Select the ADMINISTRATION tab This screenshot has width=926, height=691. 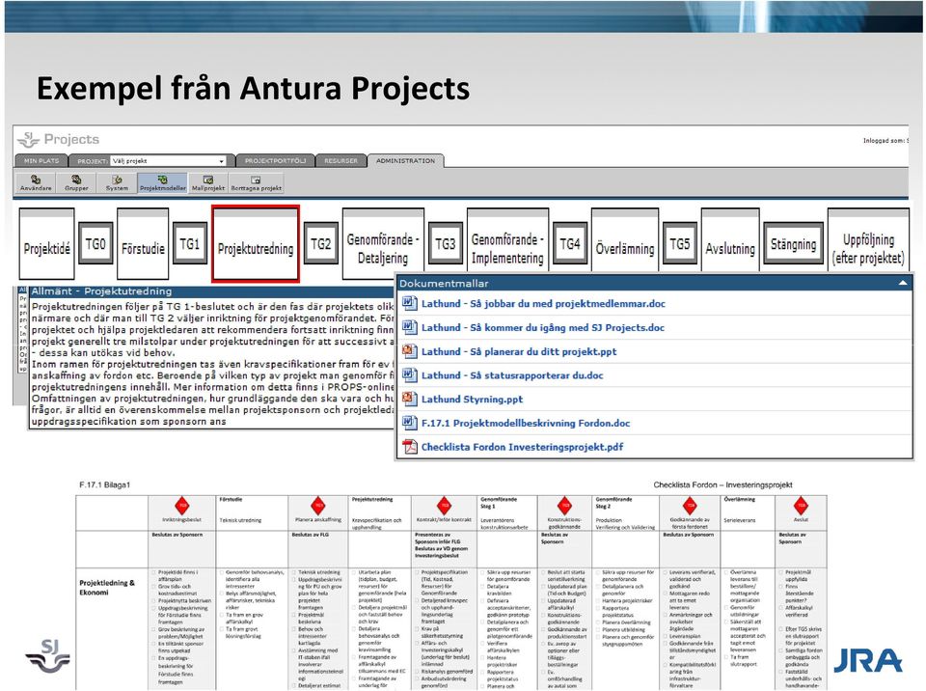[405, 161]
